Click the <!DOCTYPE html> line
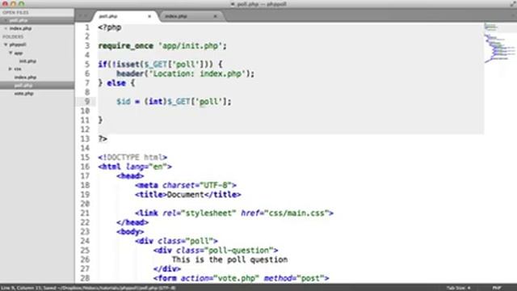 pos(132,158)
